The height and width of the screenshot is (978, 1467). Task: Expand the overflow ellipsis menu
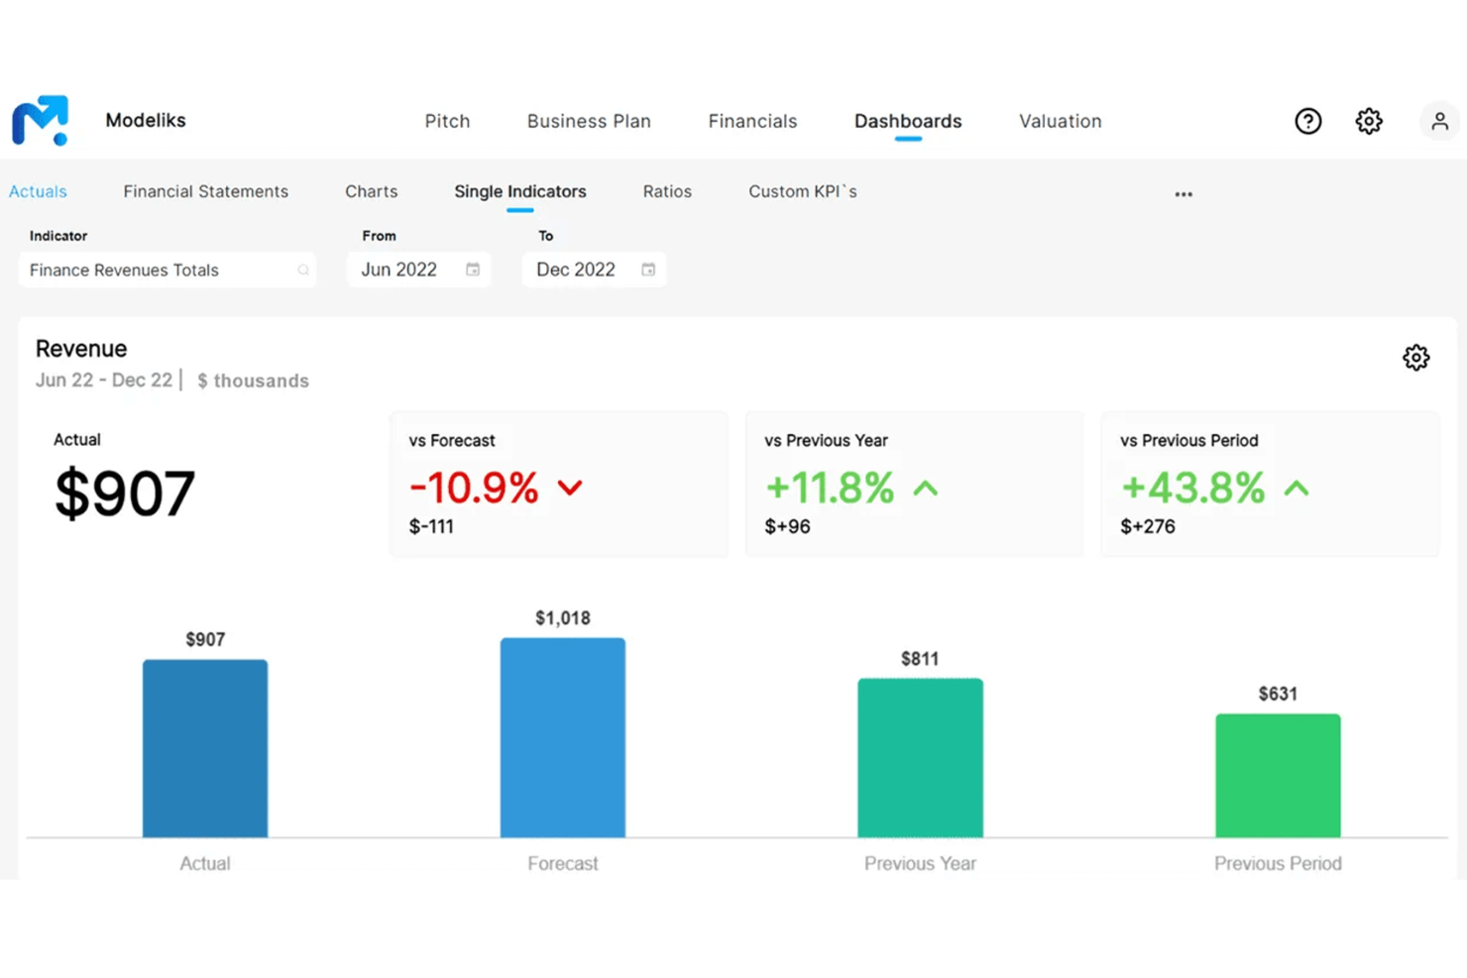click(x=1184, y=194)
